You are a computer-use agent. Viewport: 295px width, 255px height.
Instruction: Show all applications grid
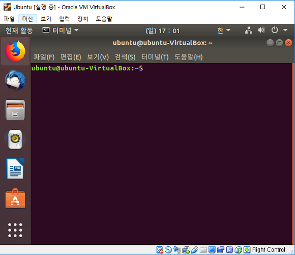pyautogui.click(x=15, y=230)
